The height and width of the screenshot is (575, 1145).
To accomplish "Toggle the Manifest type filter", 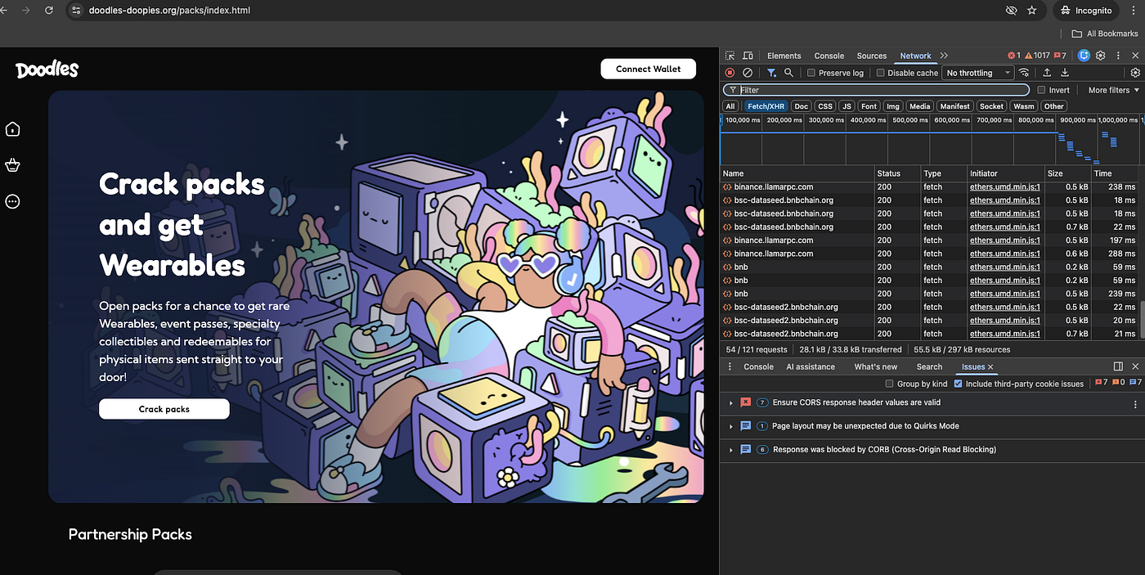I will coord(954,106).
